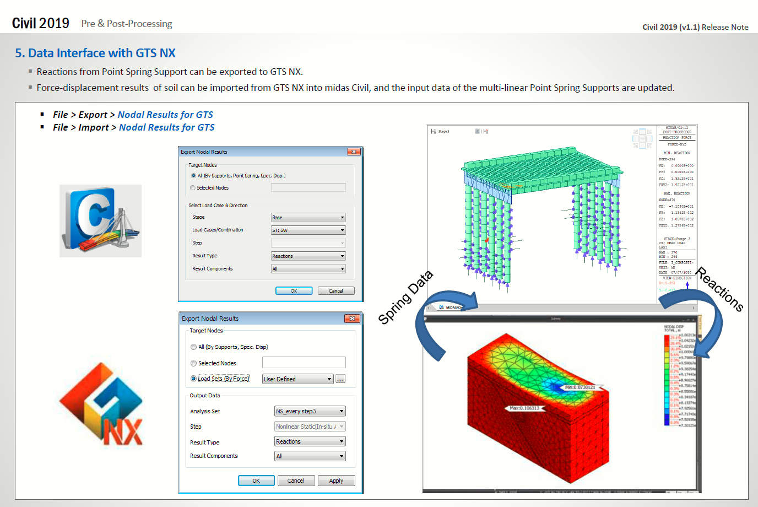The height and width of the screenshot is (507, 758).
Task: Open Result Components dropdown in Output Data dialog
Action: 310,456
